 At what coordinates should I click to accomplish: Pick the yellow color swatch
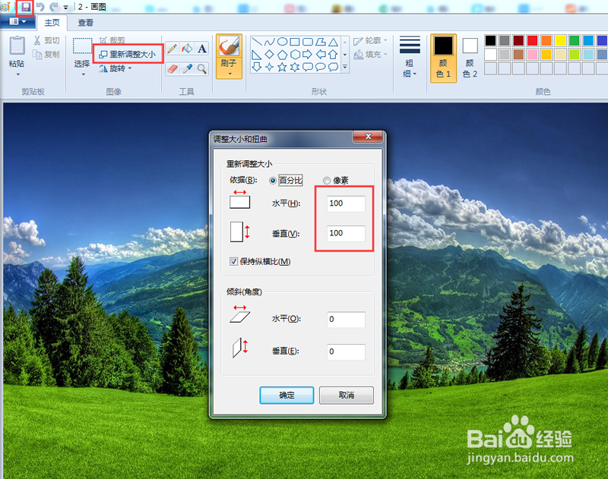coord(560,40)
